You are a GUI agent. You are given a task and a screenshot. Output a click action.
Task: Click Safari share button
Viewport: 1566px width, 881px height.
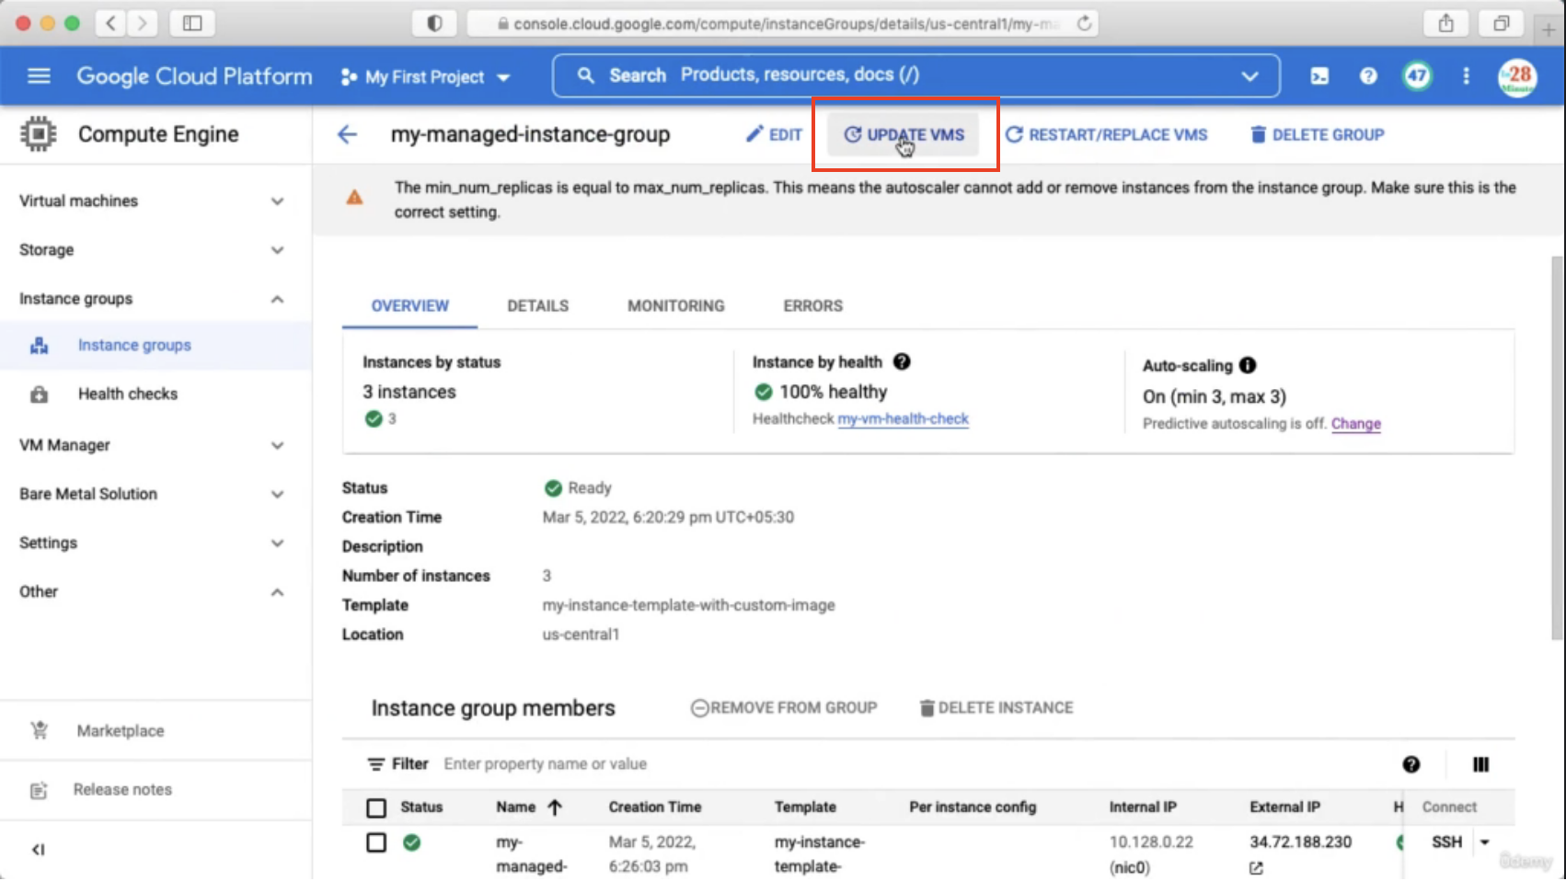(1446, 23)
